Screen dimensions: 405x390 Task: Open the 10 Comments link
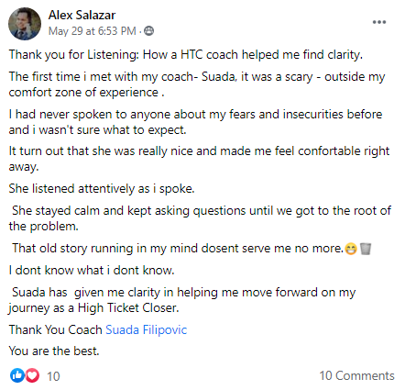pos(356,375)
